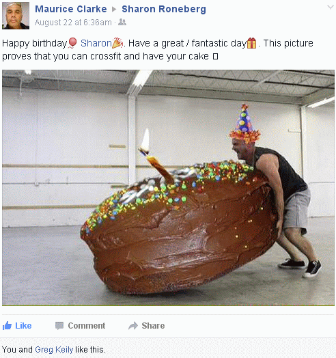Open Greg Keily's profile from likes
This screenshot has width=336, height=358.
54,350
